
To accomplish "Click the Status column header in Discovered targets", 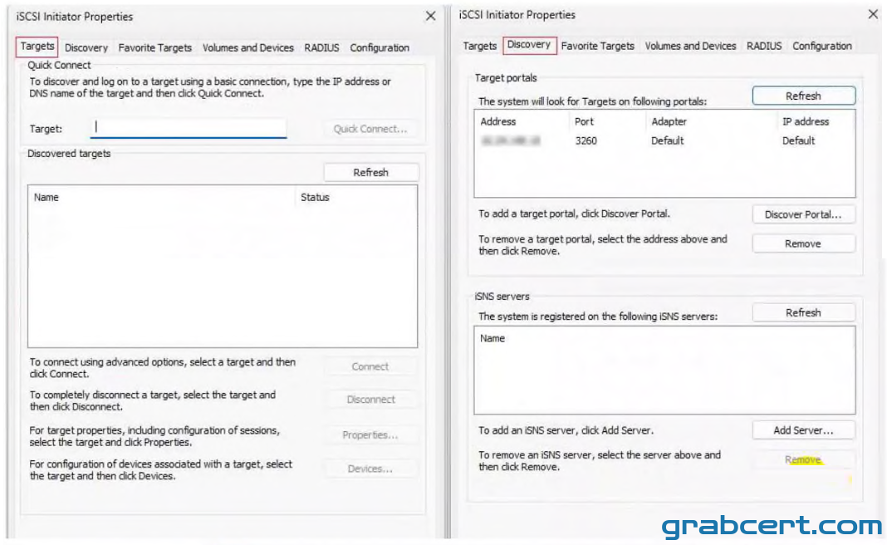I will [x=355, y=198].
